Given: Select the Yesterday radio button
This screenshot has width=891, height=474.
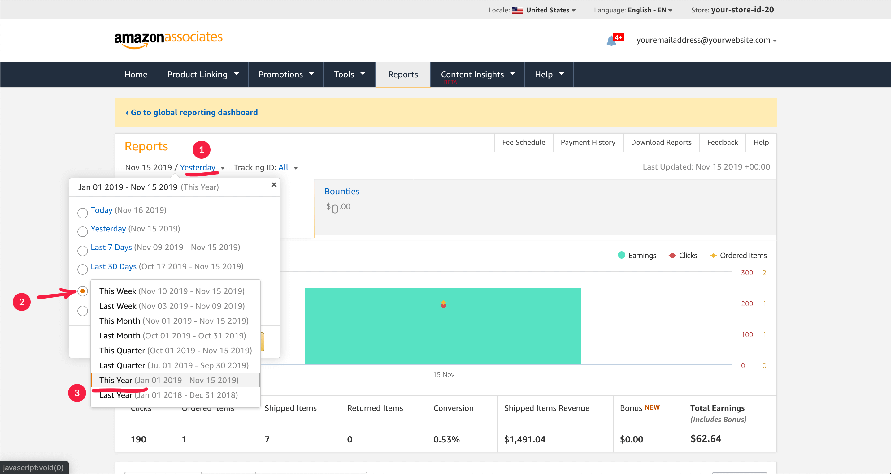Looking at the screenshot, I should 82,232.
